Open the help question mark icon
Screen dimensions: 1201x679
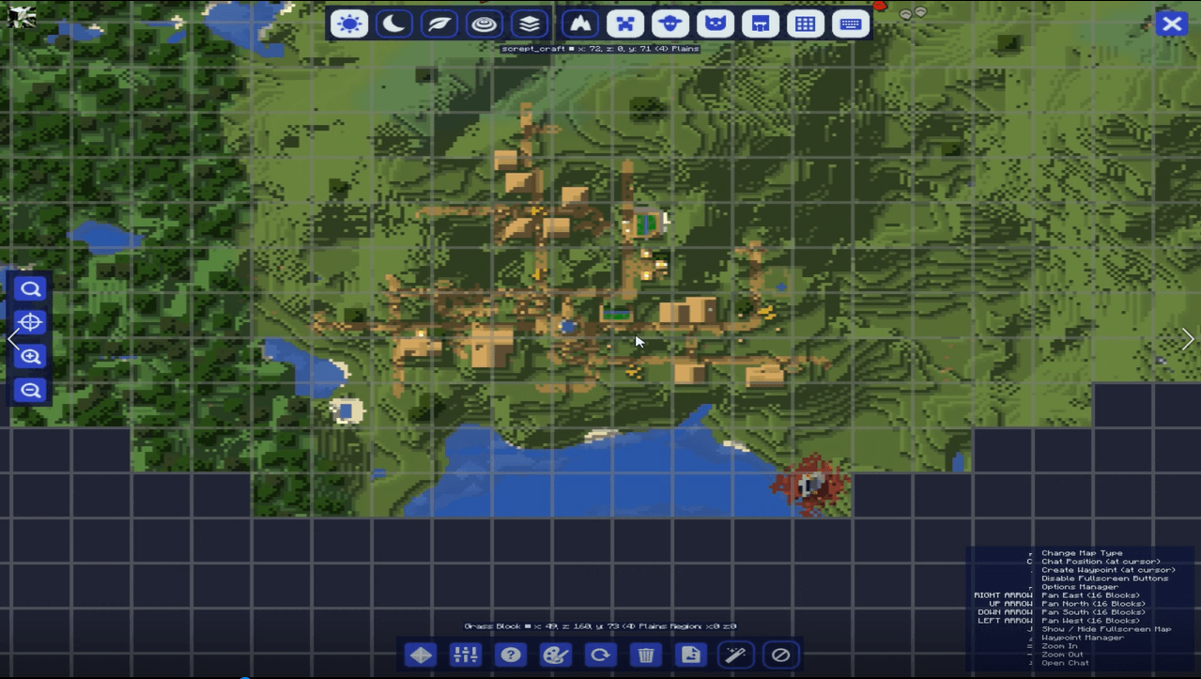tap(510, 655)
